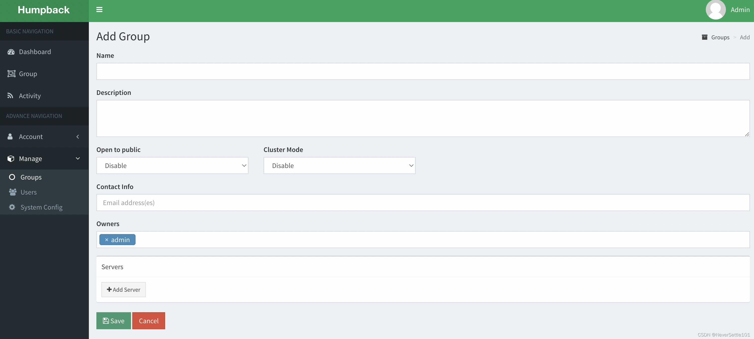Remove the admin owner tag

[106, 239]
